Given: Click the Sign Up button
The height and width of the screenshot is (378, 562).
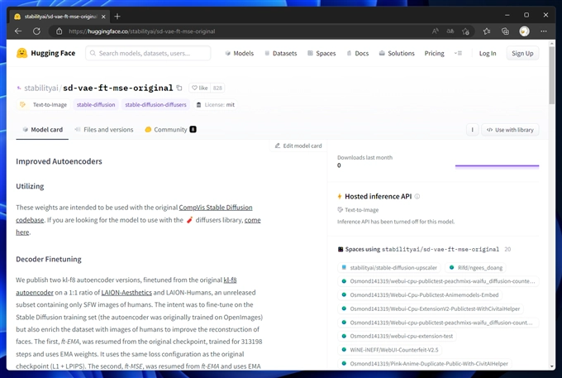Looking at the screenshot, I should [522, 53].
